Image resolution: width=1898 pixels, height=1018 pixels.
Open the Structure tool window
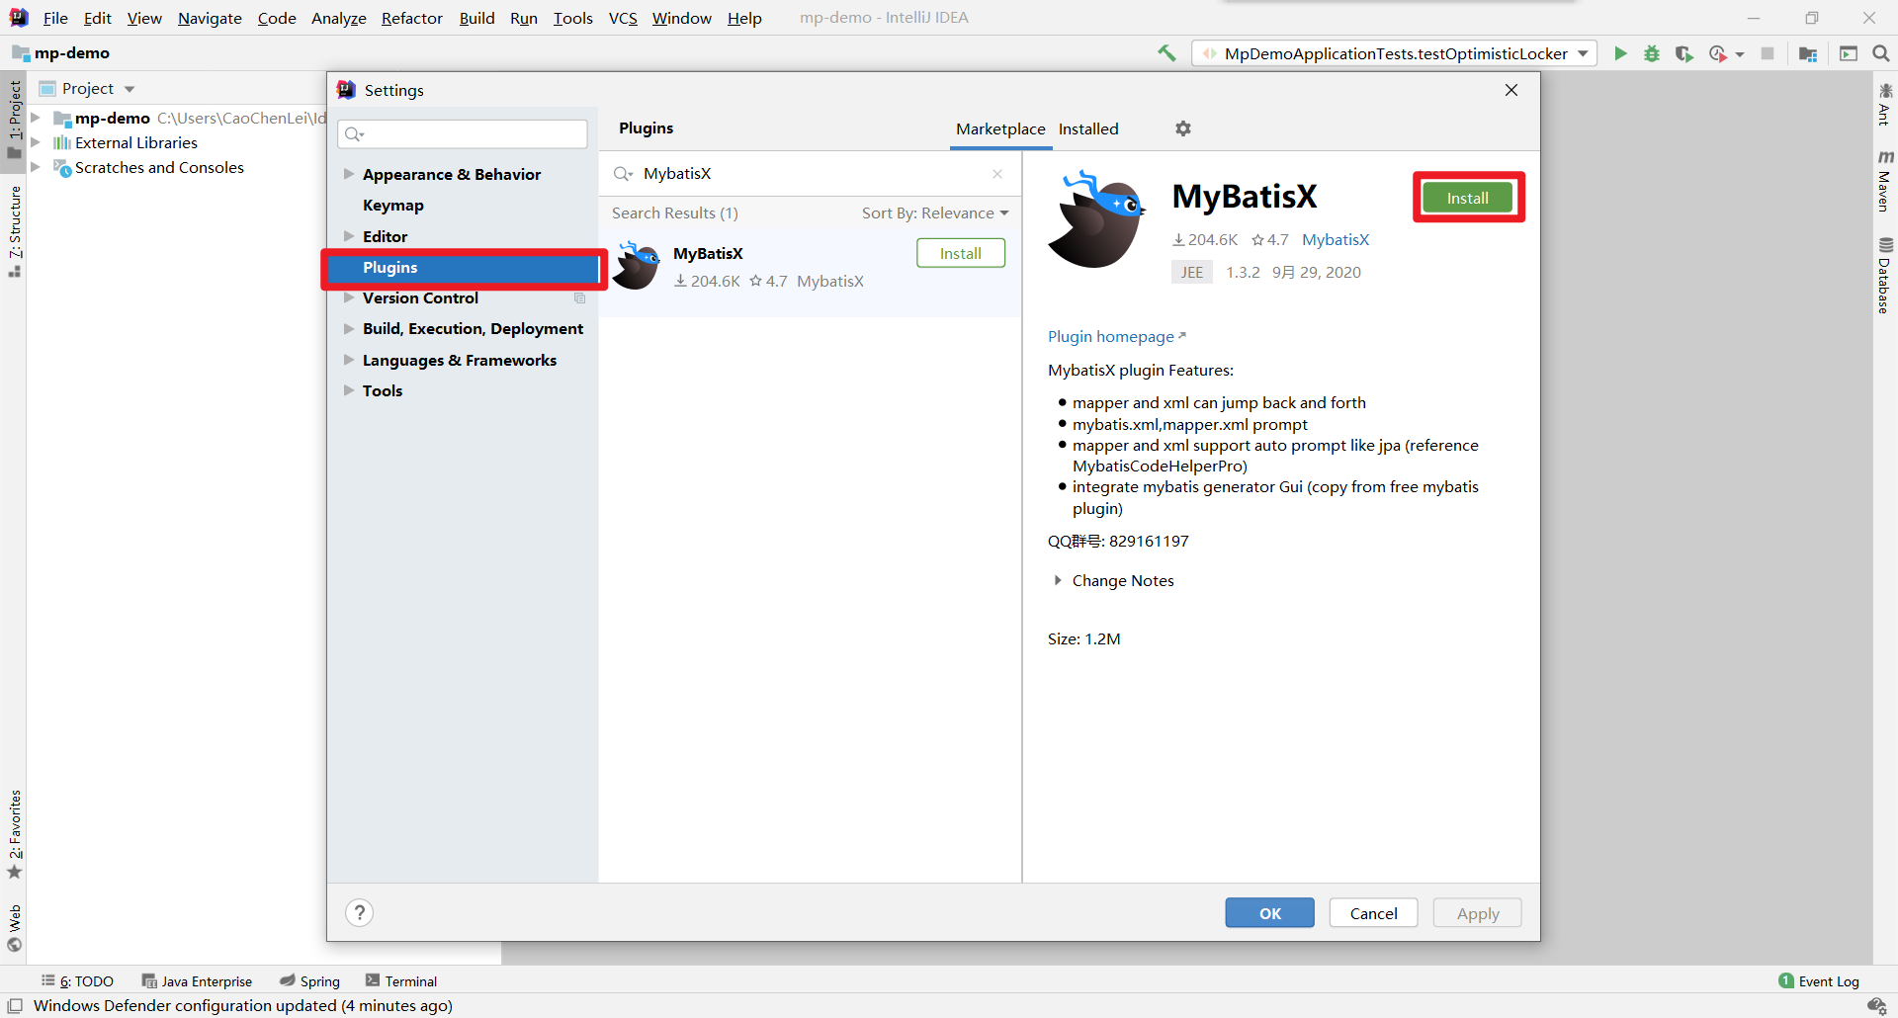[15, 231]
